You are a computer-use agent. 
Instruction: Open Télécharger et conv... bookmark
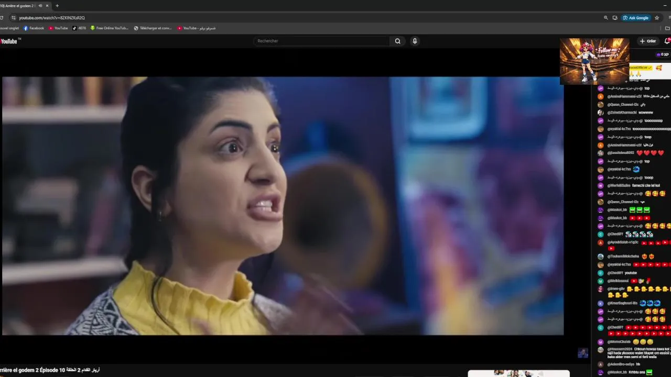(153, 28)
